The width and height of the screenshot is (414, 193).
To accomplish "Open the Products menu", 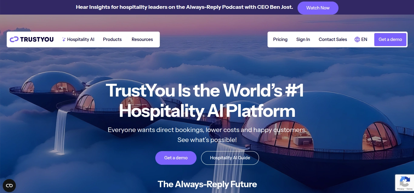I will (112, 39).
